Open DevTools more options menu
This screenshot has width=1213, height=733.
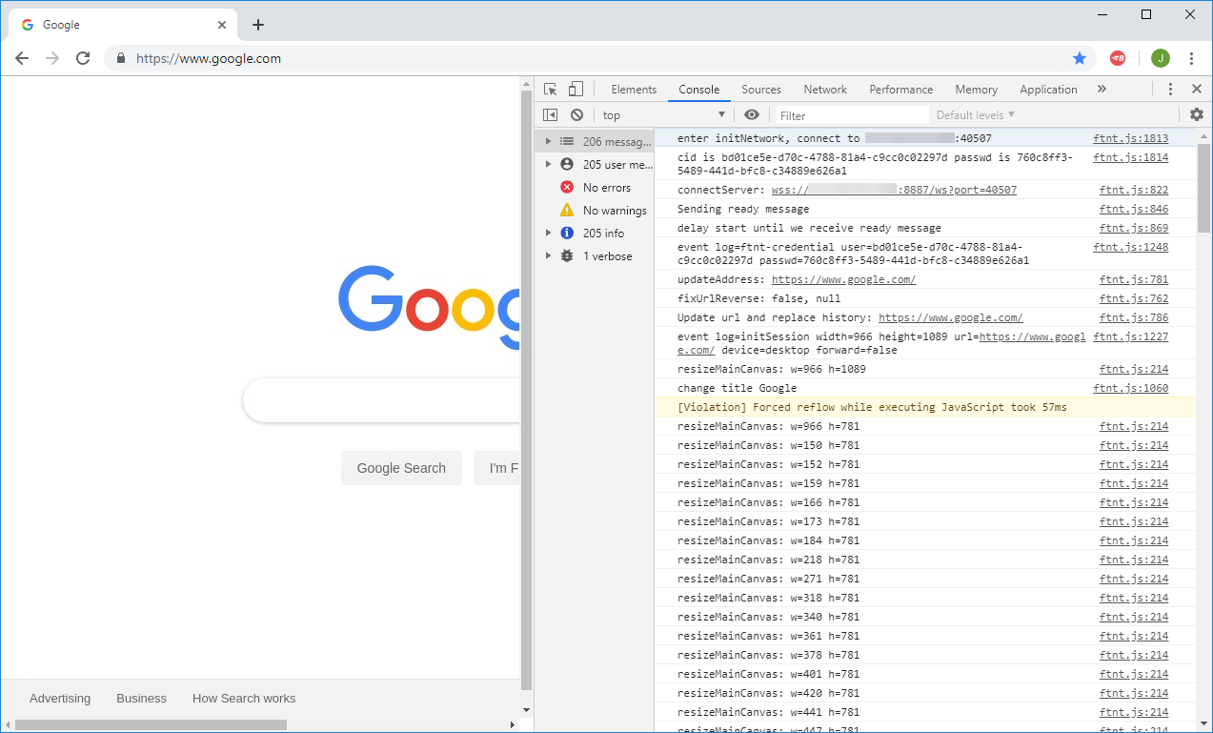coord(1170,89)
